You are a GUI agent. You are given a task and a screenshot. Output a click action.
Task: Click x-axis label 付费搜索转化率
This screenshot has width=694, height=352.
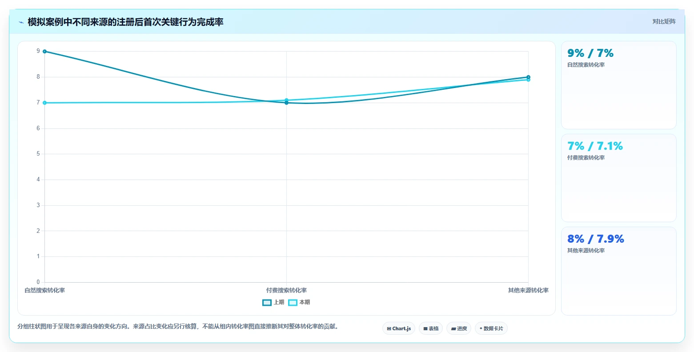tap(286, 290)
